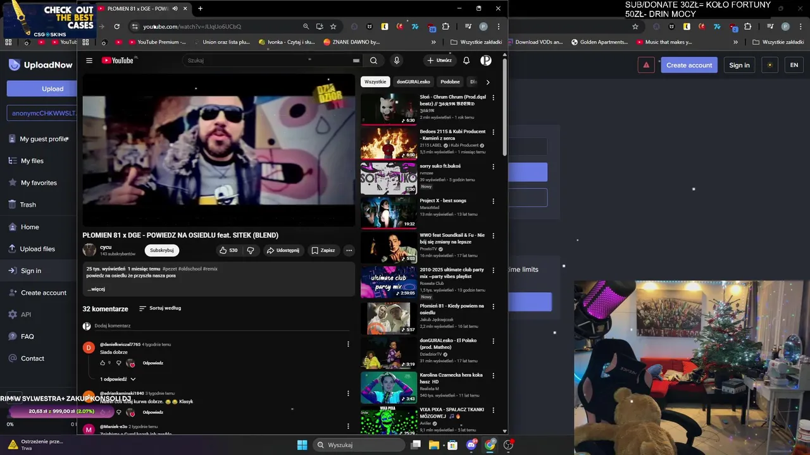Bookmark this page with the star
810x455 pixels.
(333, 27)
